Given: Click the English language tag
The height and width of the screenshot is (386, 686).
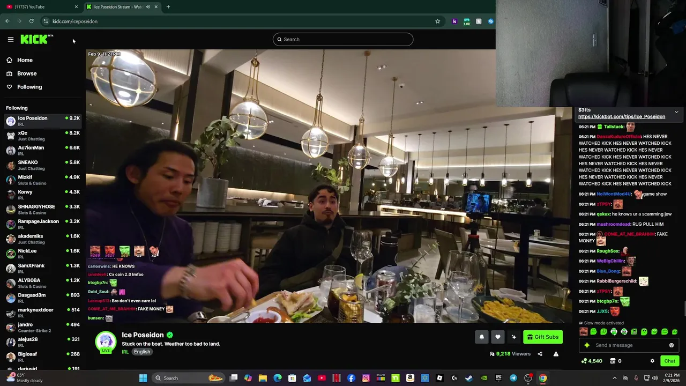Looking at the screenshot, I should pos(142,352).
